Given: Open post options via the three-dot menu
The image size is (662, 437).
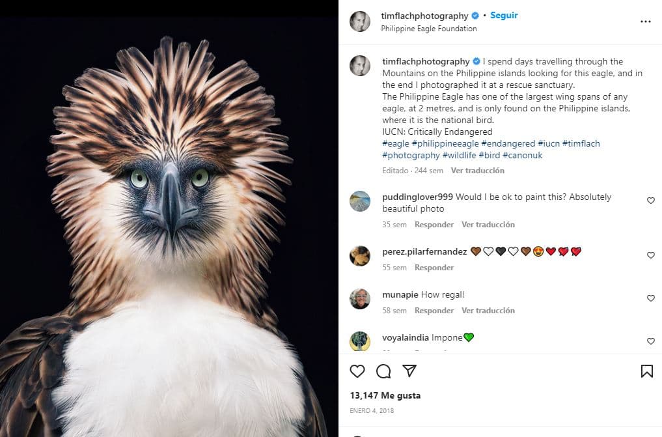Looking at the screenshot, I should pos(646,21).
